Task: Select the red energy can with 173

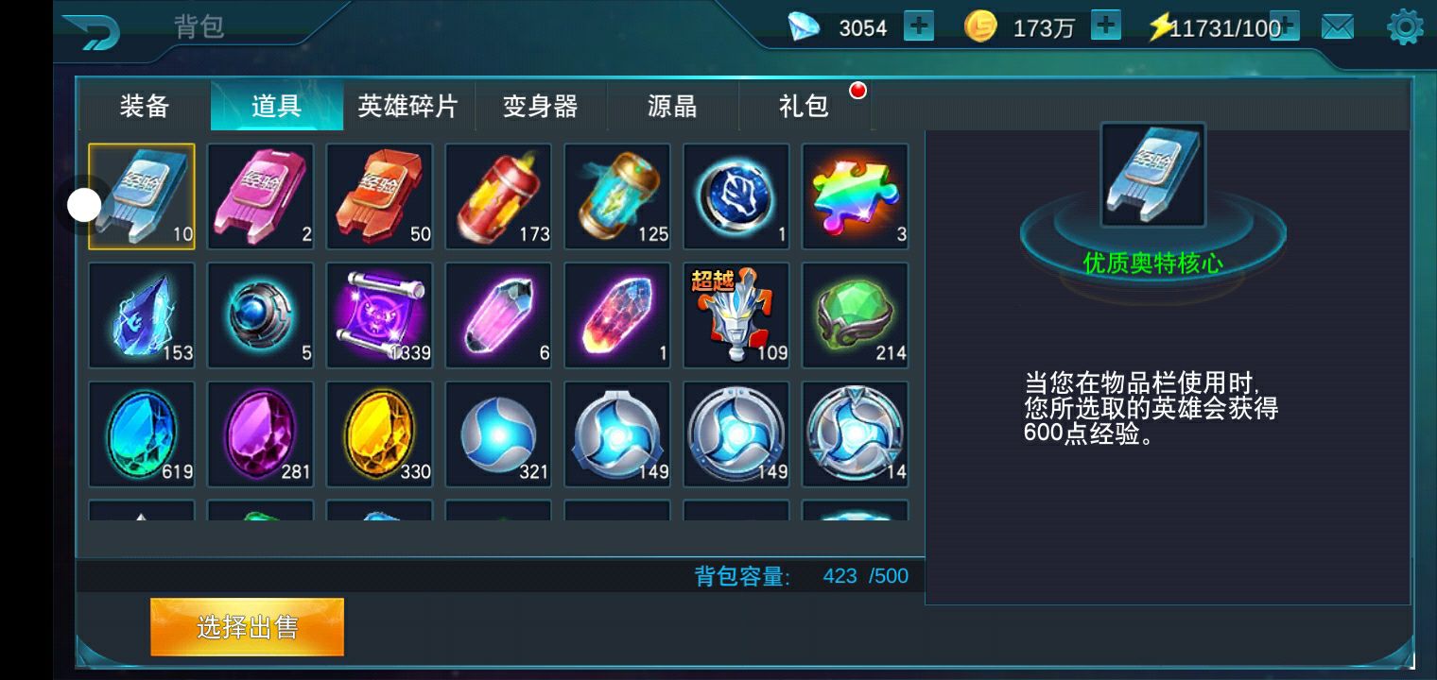Action: point(498,196)
